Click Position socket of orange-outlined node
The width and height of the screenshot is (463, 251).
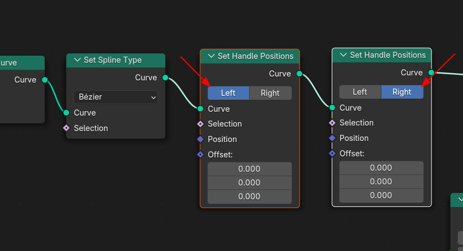click(x=201, y=139)
